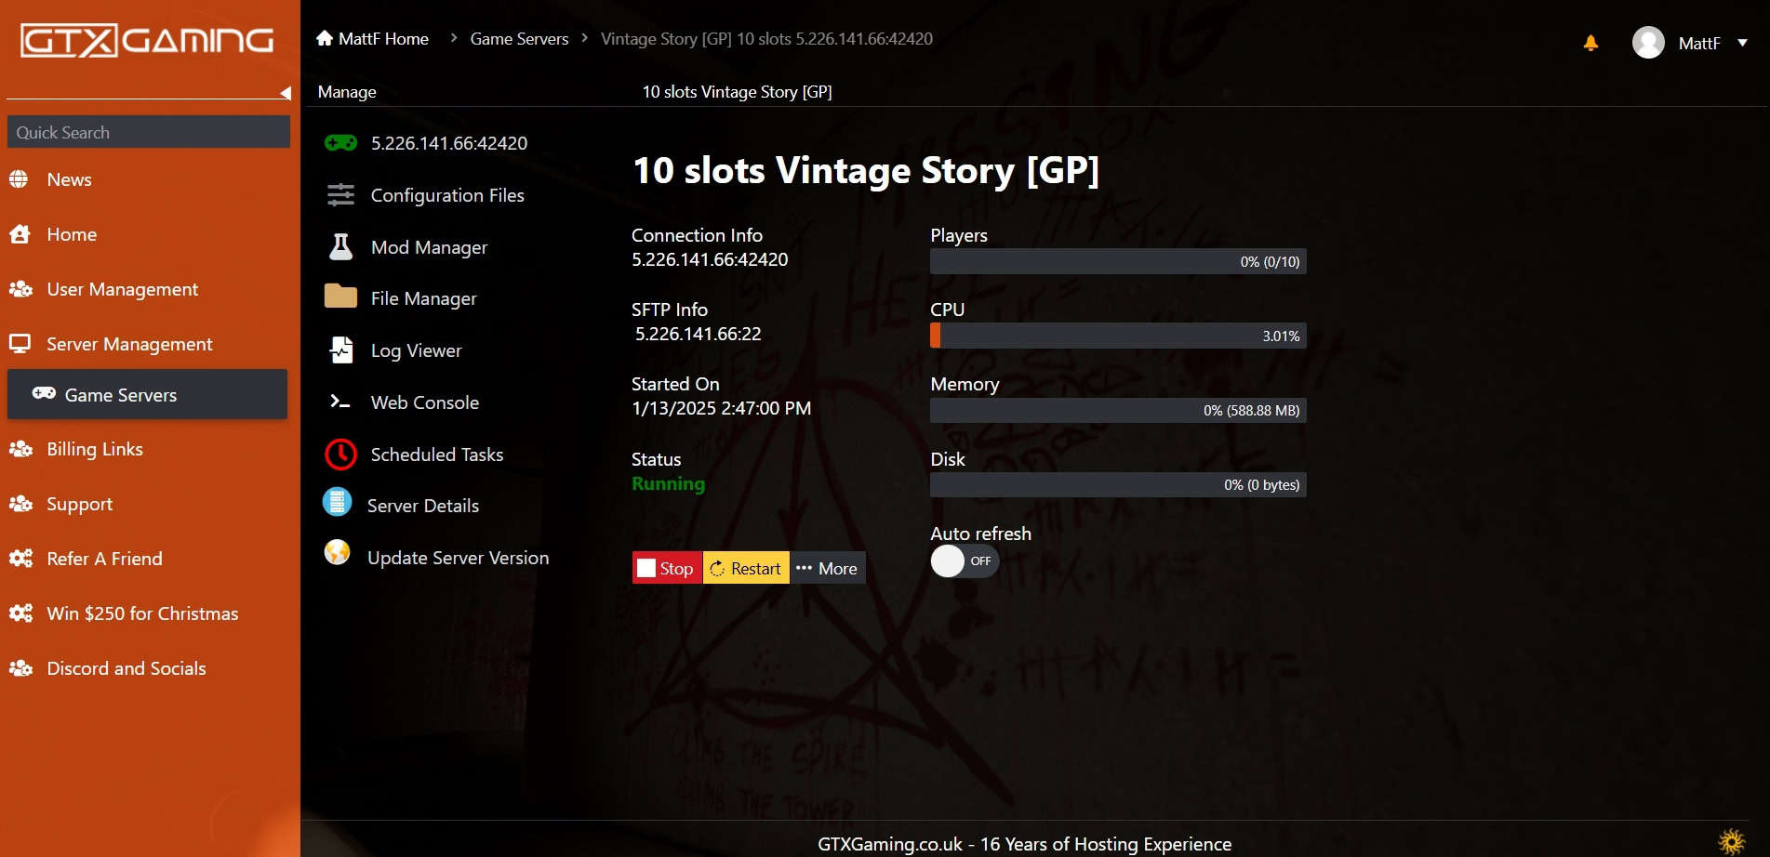The height and width of the screenshot is (857, 1770).
Task: Click the Scheduled Tasks clock icon
Action: (x=340, y=455)
